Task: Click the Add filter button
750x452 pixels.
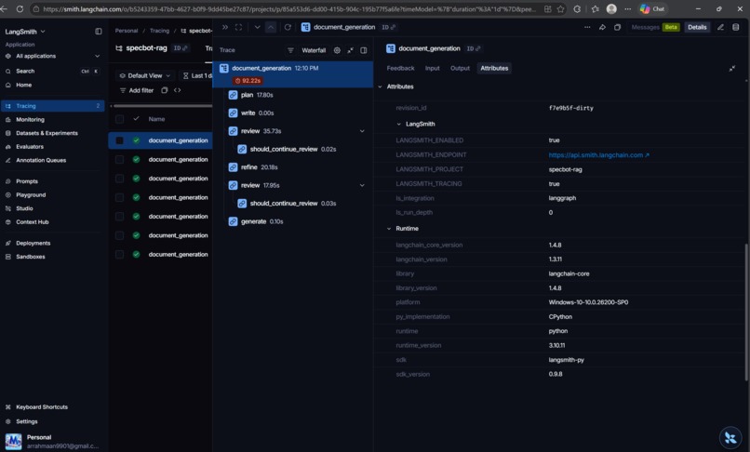Action: [137, 90]
